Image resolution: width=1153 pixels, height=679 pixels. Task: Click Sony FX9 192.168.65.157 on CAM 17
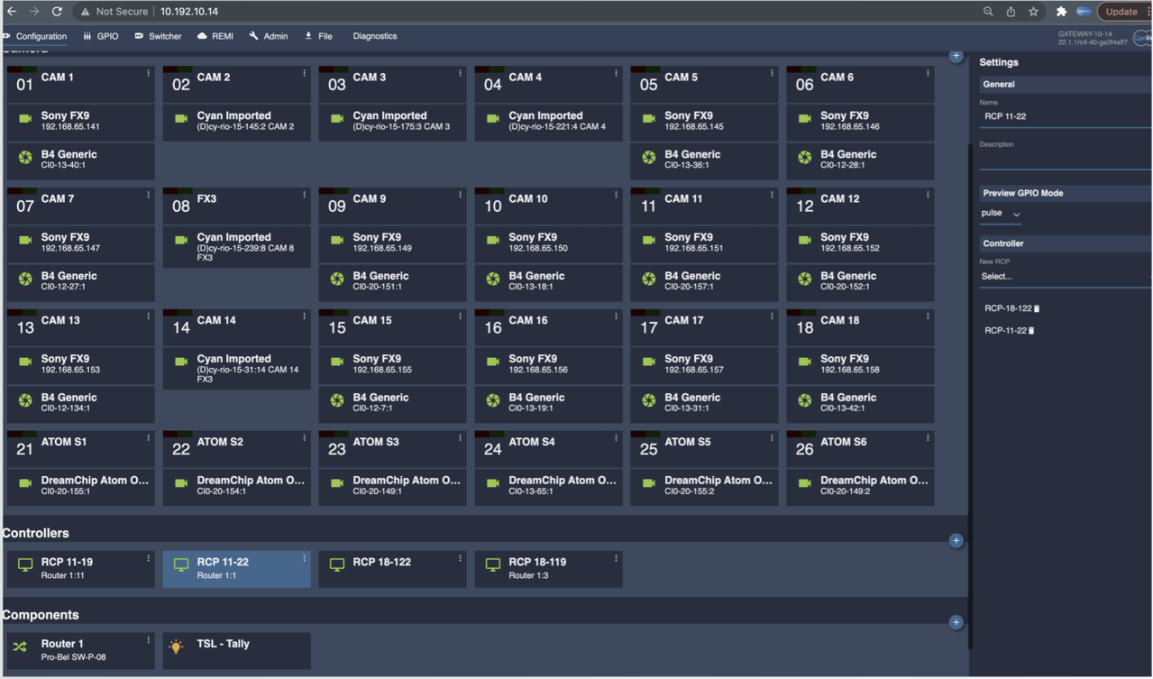(705, 365)
